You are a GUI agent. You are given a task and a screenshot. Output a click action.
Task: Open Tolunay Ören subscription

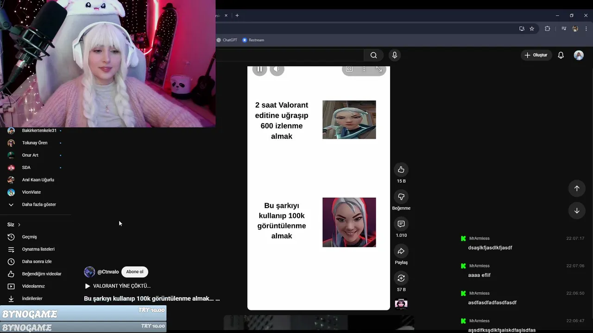(35, 143)
